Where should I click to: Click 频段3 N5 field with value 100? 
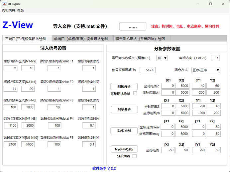tap(10, 107)
